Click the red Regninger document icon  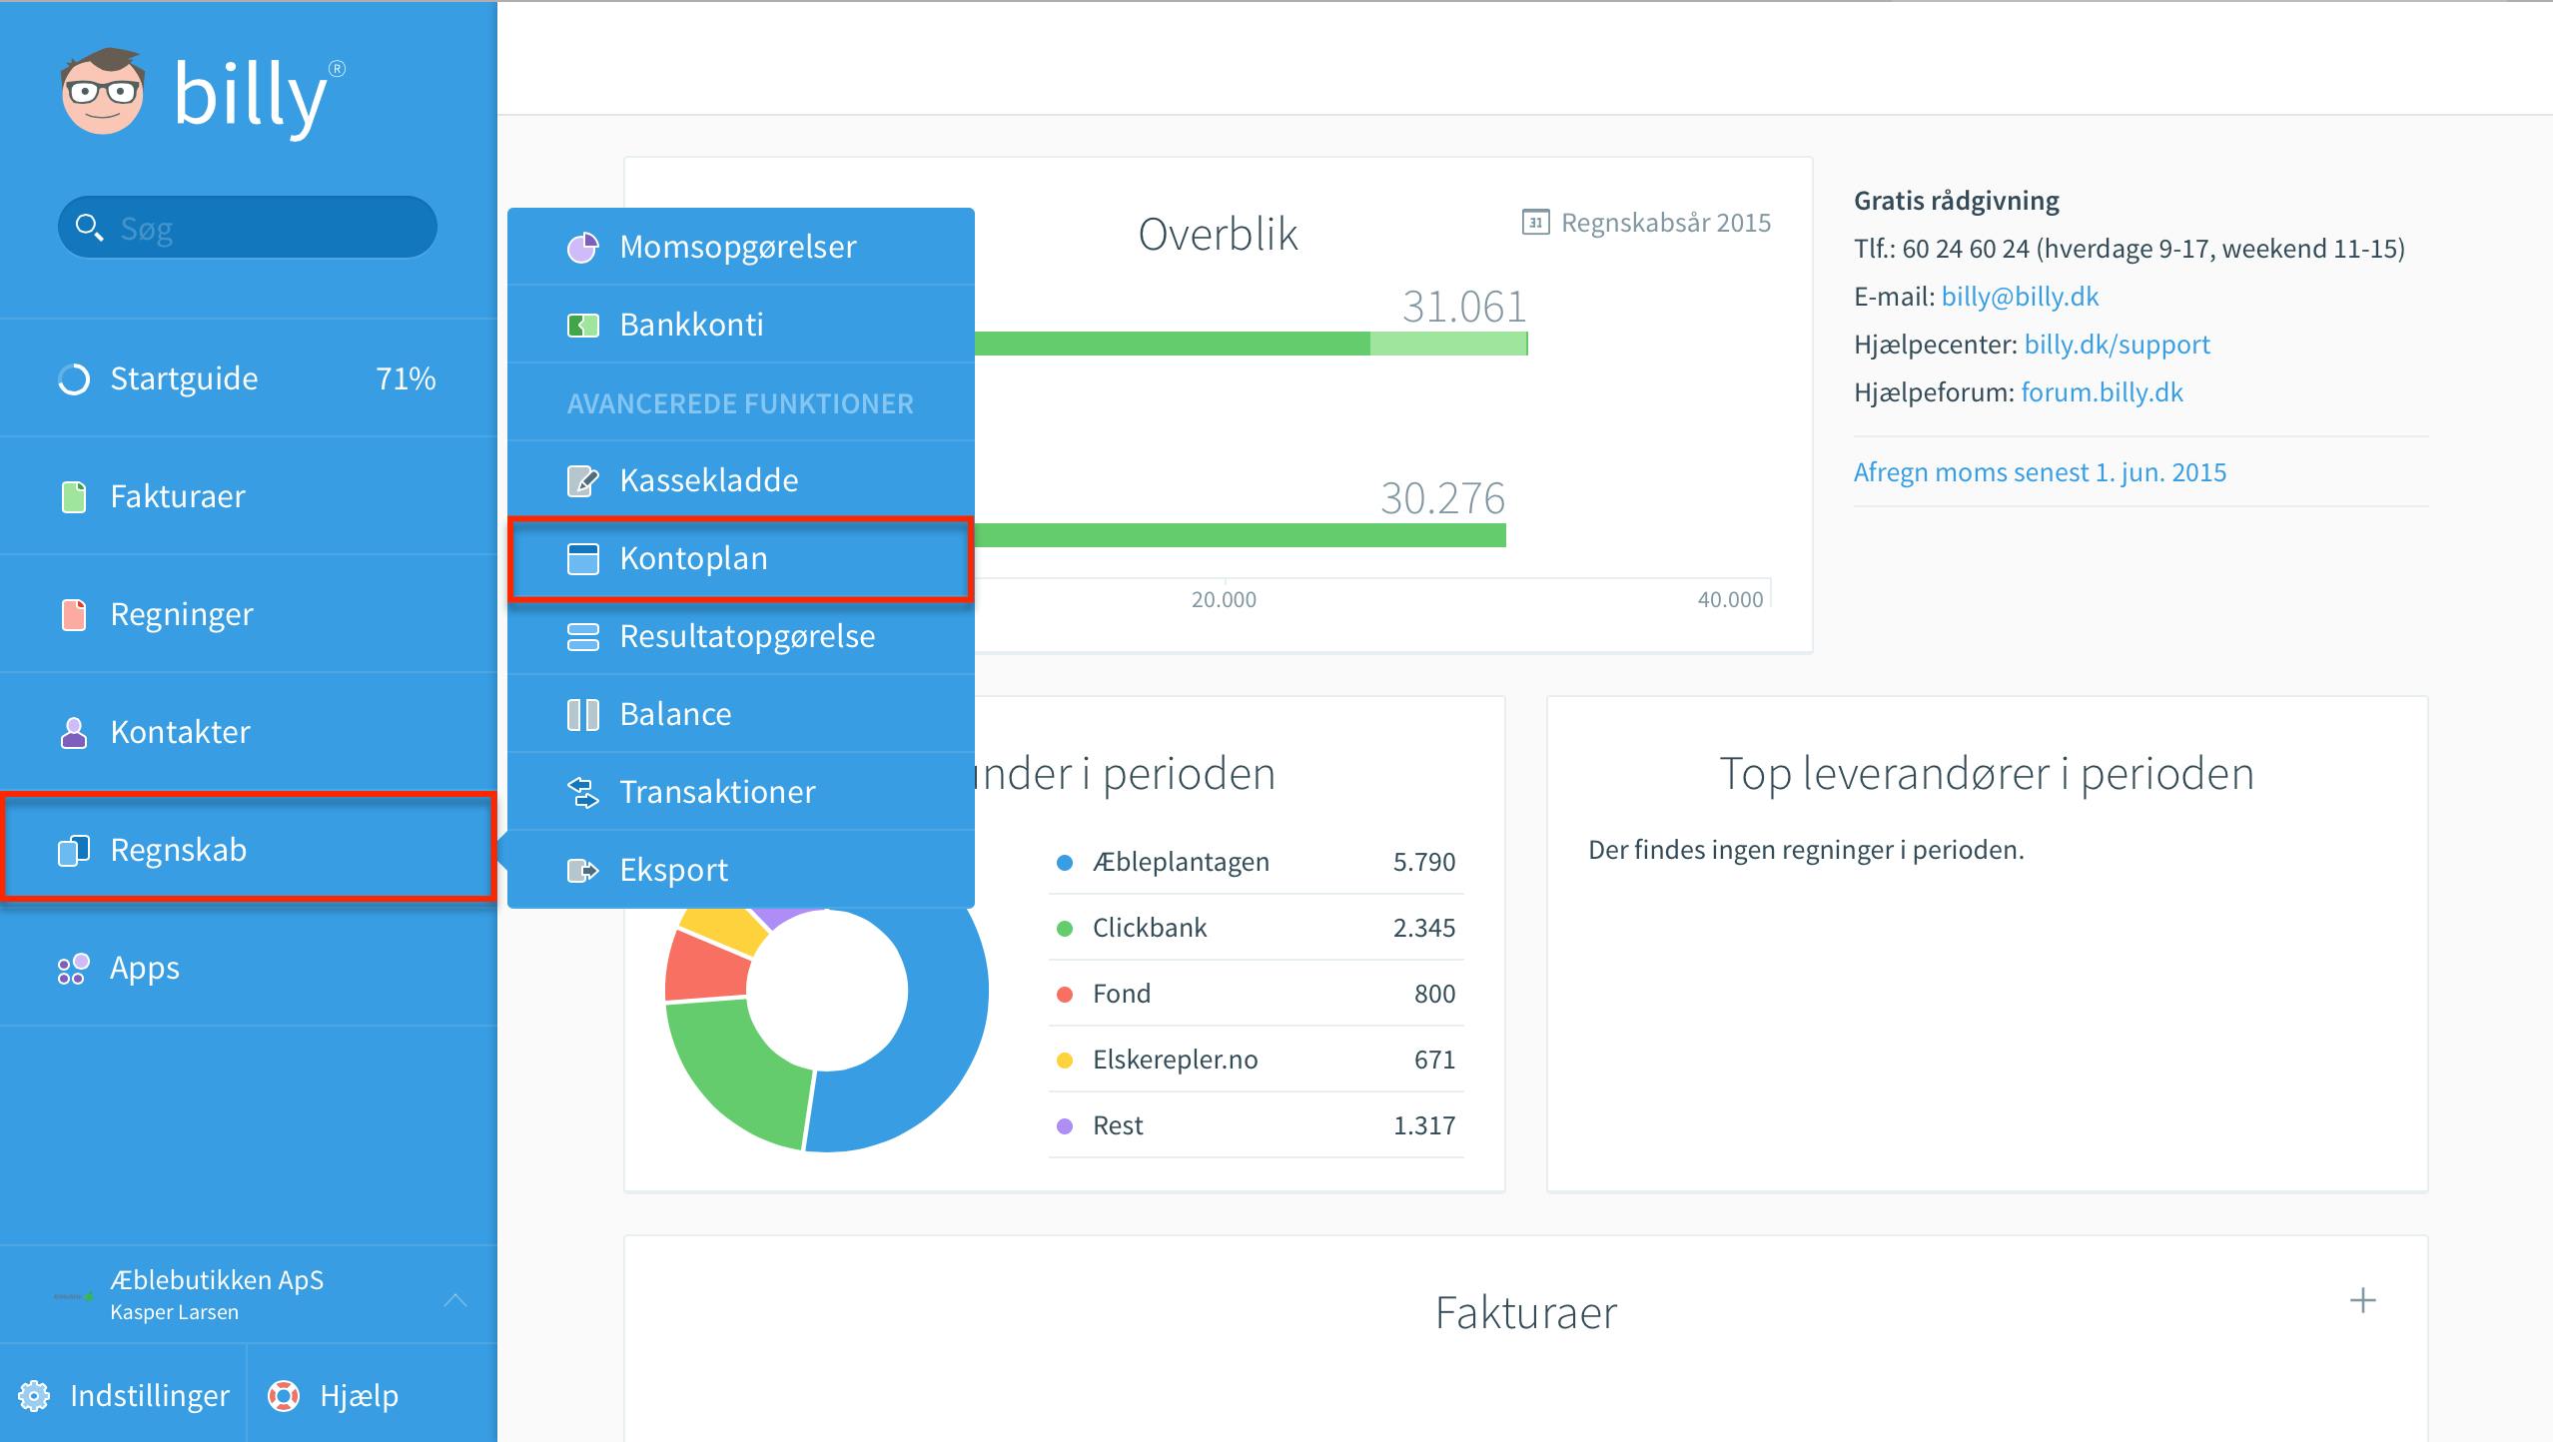tap(74, 614)
